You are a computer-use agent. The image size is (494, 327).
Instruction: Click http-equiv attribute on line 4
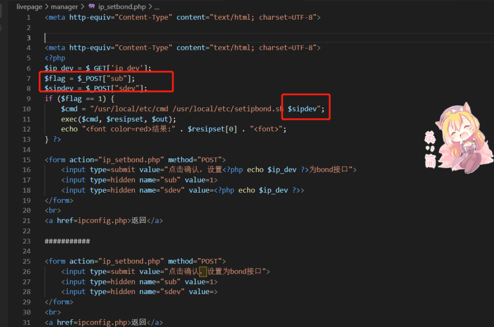(x=90, y=48)
